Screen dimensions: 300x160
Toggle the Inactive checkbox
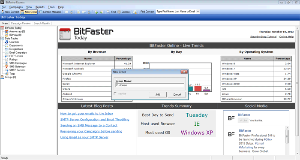click(115, 94)
